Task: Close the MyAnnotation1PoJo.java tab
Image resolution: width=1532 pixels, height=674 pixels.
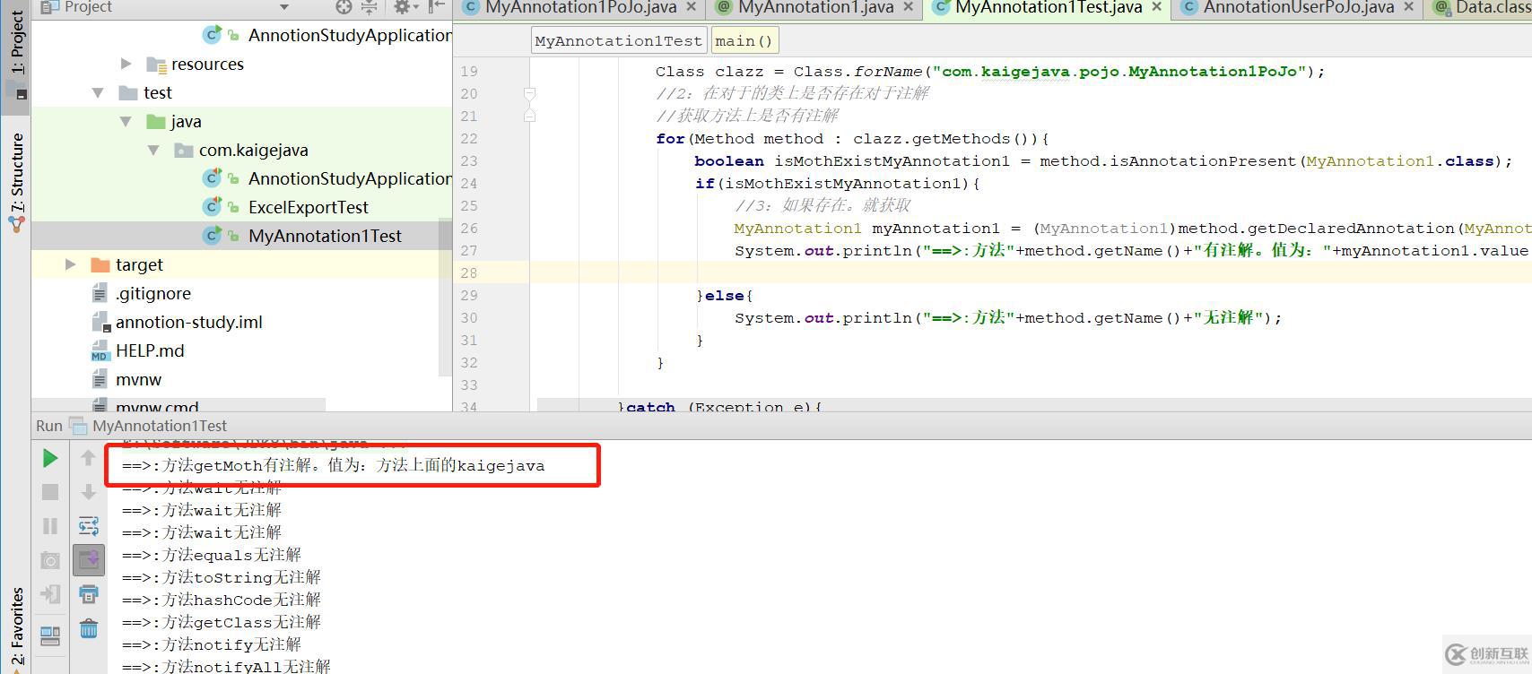Action: click(691, 7)
